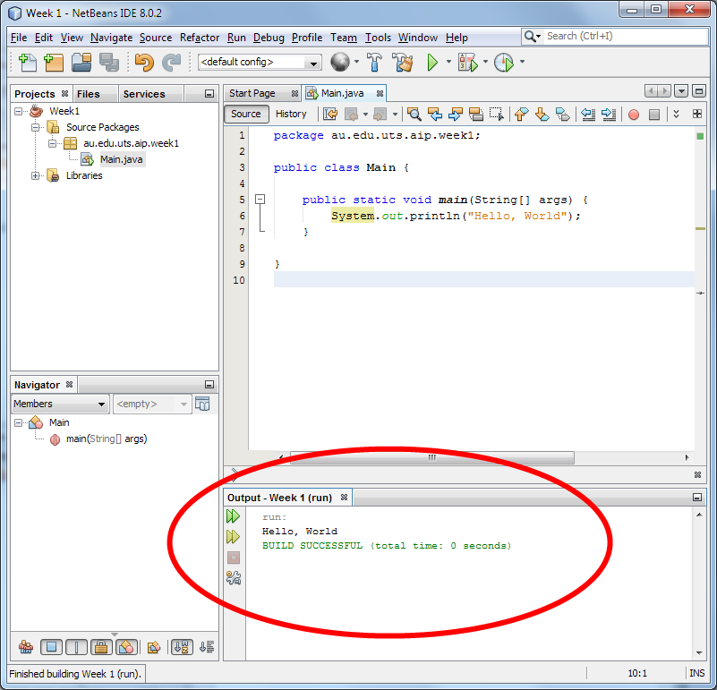The image size is (717, 690).
Task: Click the History view button
Action: coord(291,114)
